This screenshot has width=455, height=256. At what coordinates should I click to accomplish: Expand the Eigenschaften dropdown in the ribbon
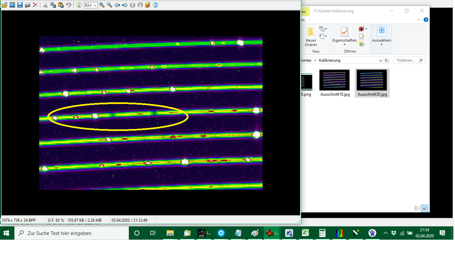click(x=344, y=45)
